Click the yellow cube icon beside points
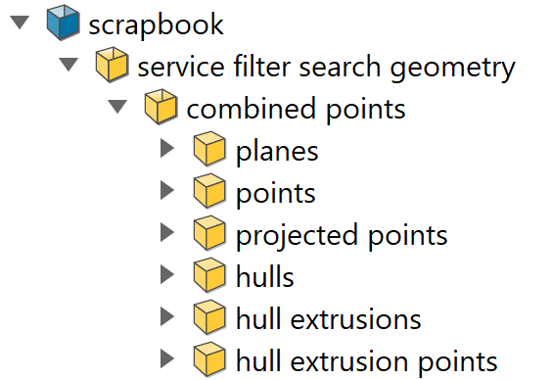552x380 pixels. [209, 191]
